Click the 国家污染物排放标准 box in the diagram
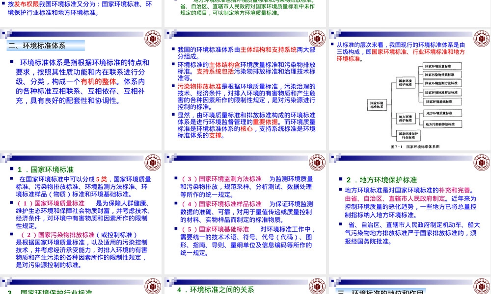This screenshot has width=491, height=294. [442, 74]
